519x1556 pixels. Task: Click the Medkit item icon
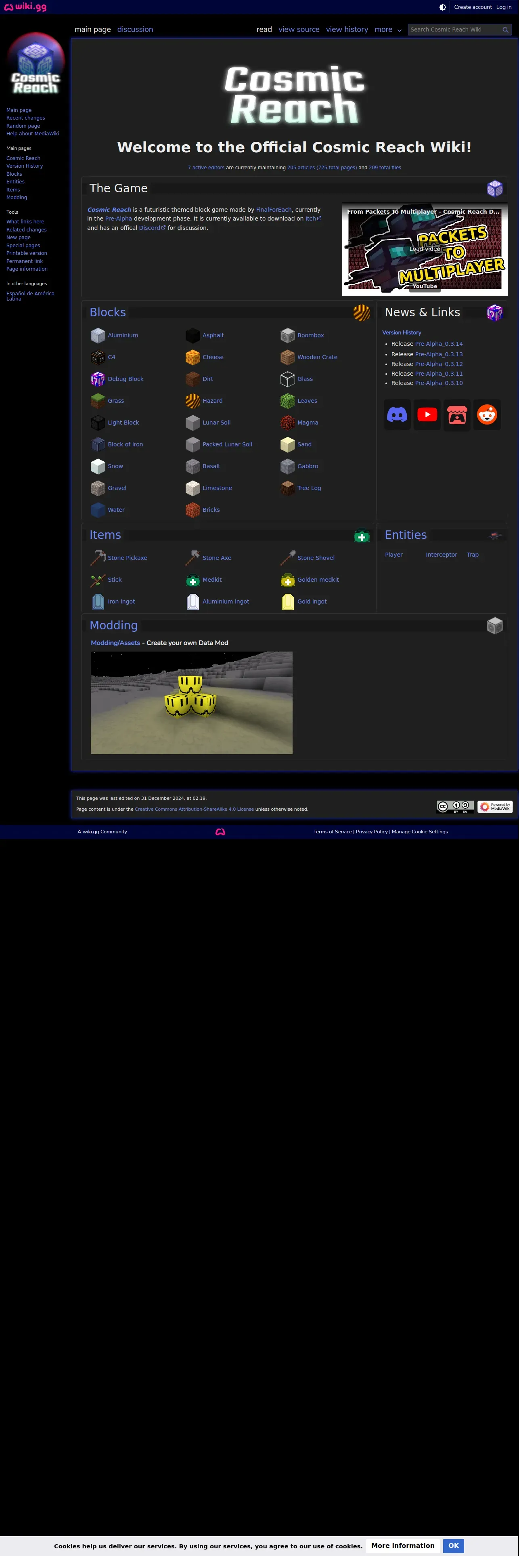click(x=193, y=580)
